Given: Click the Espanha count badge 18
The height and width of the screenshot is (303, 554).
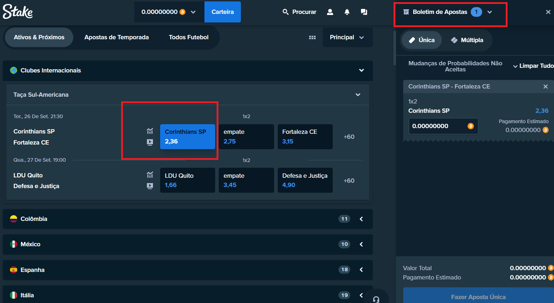Looking at the screenshot, I should pos(344,269).
